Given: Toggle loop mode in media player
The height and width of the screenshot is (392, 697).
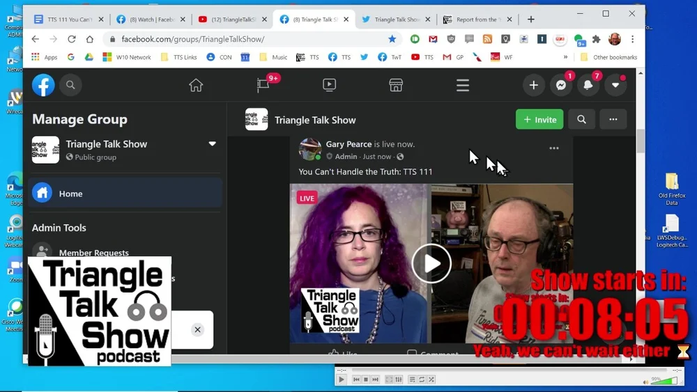Looking at the screenshot, I should click(x=422, y=379).
